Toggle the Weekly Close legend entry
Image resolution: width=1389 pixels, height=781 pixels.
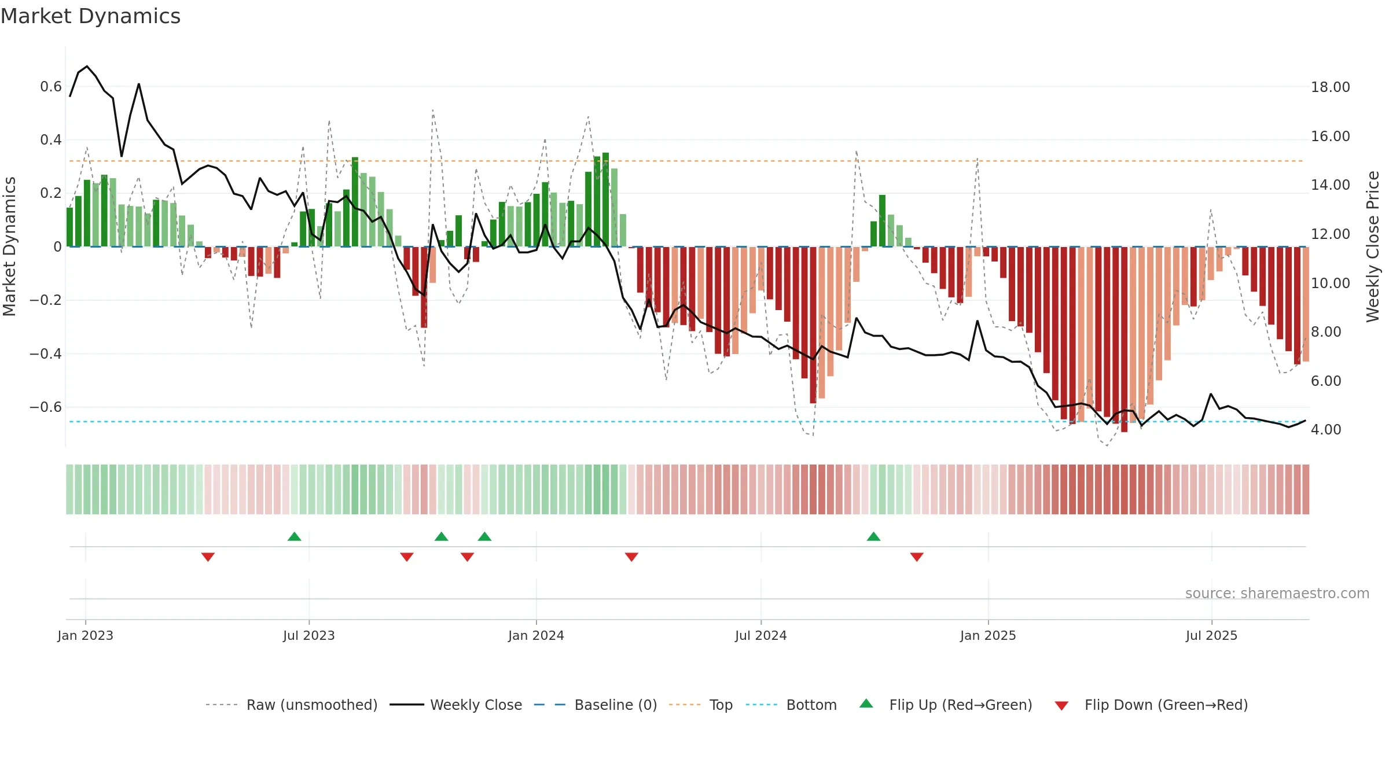[456, 705]
